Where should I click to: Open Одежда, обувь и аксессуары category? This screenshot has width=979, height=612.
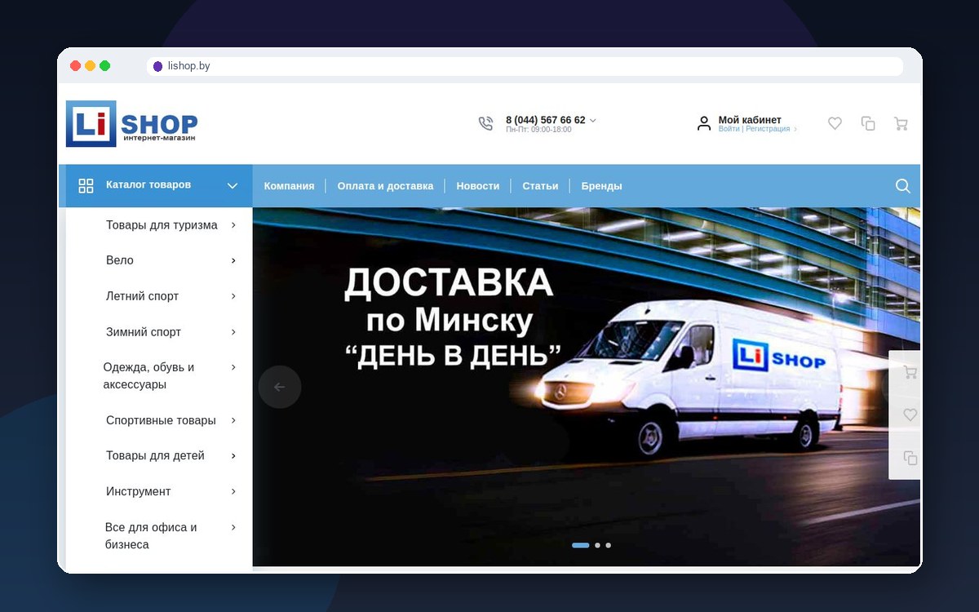coord(148,375)
